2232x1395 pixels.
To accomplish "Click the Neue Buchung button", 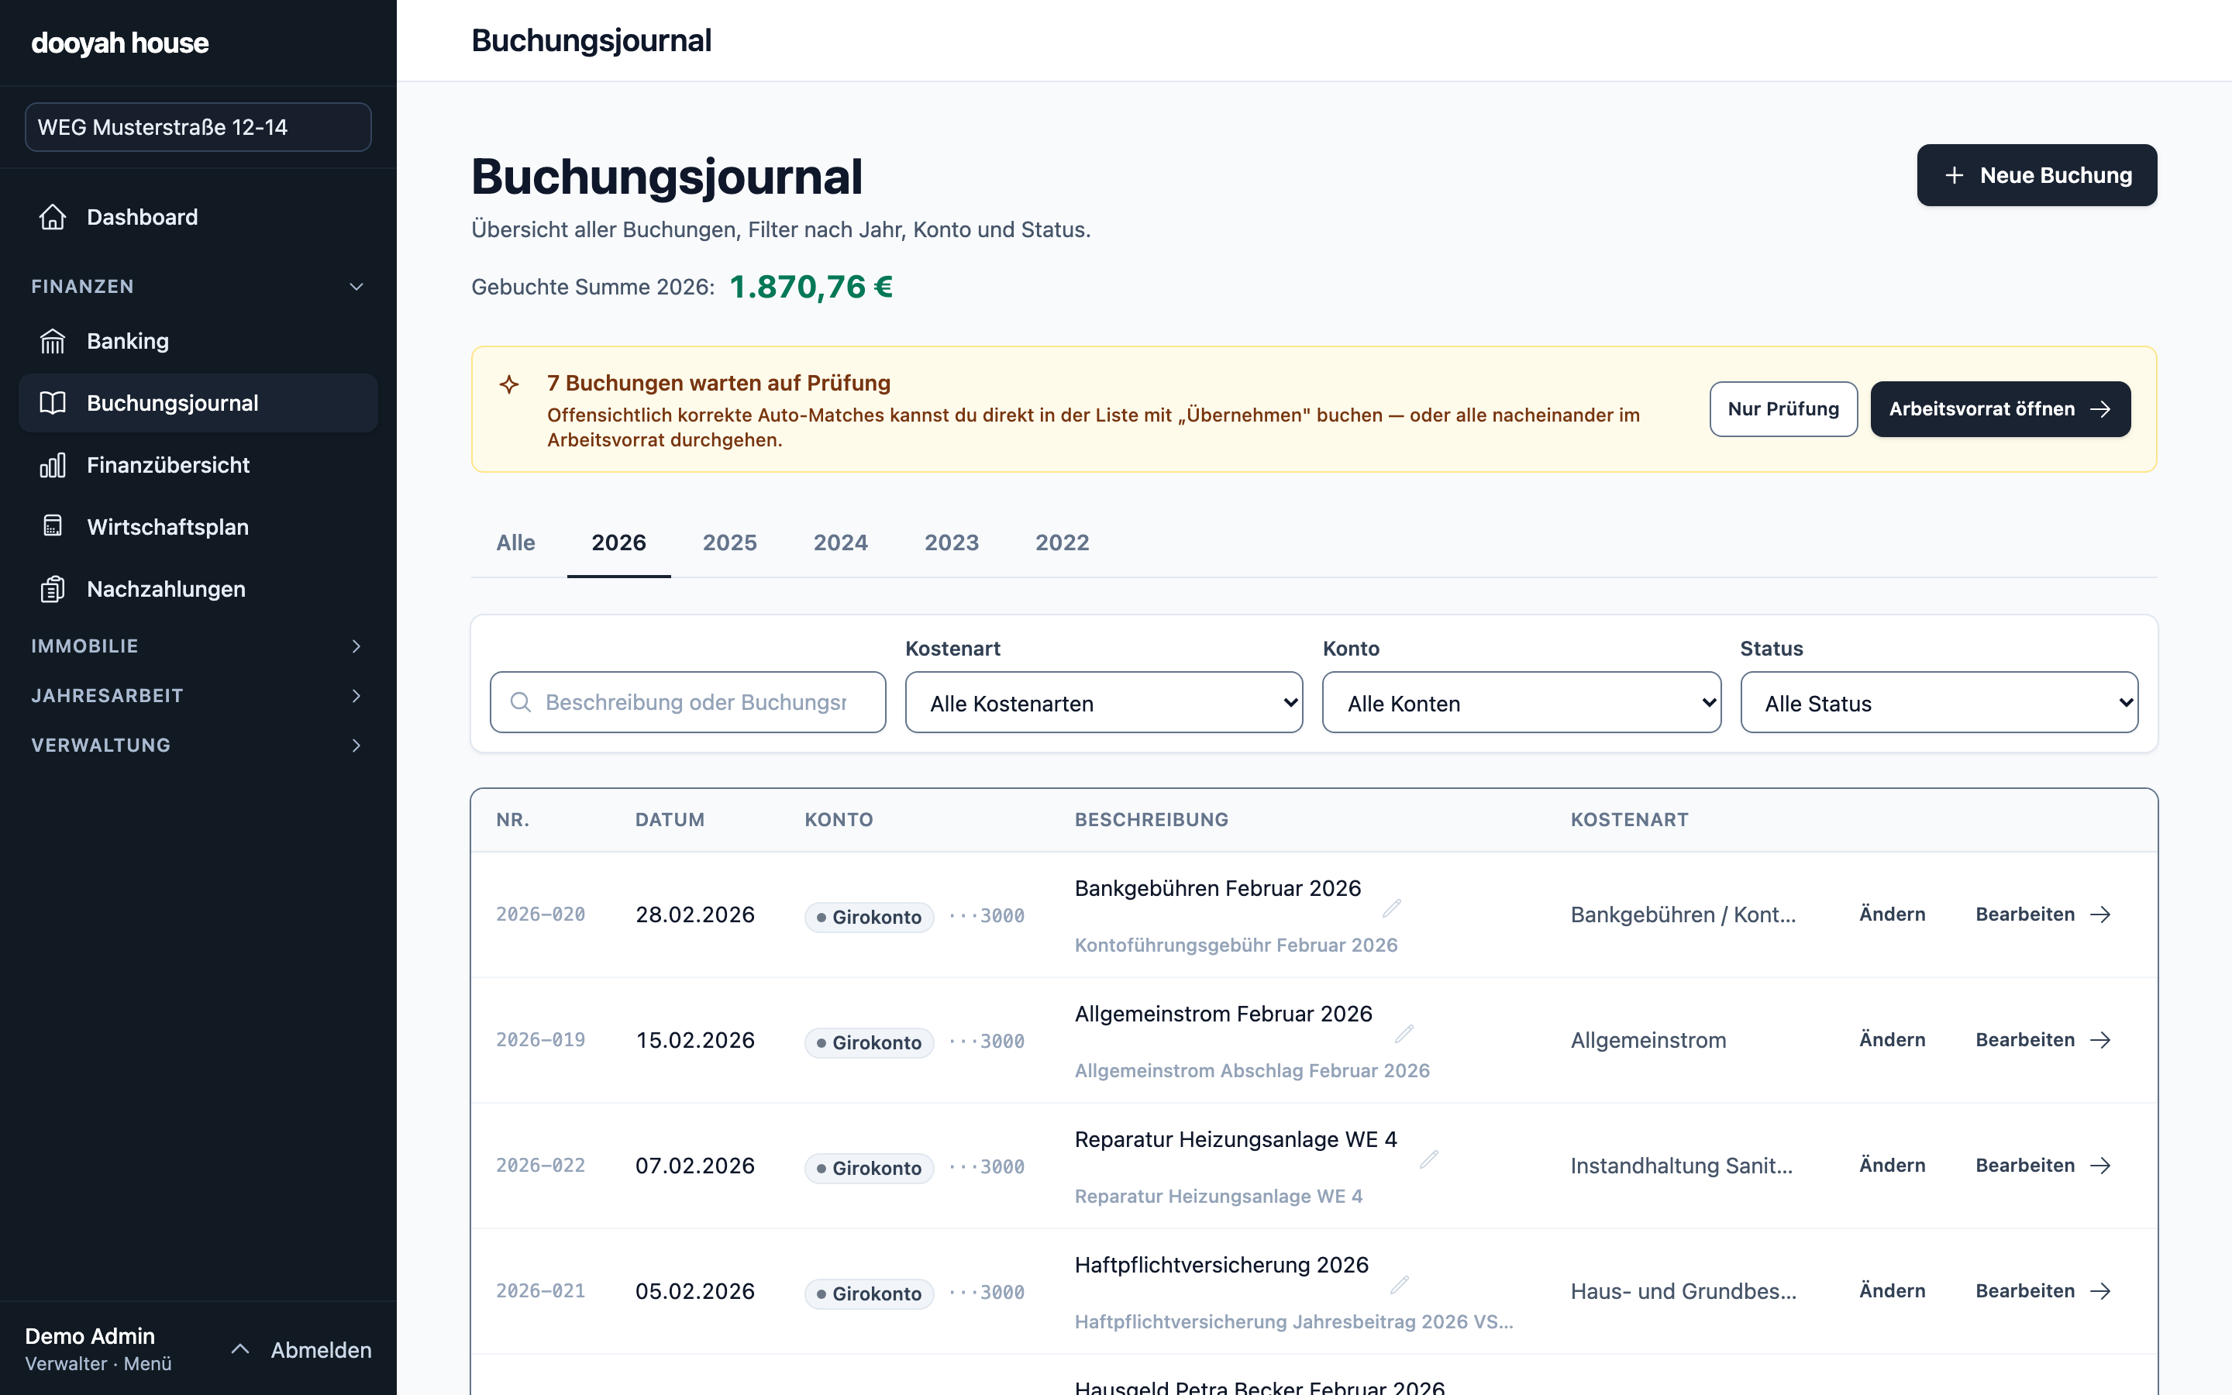I will tap(2037, 175).
